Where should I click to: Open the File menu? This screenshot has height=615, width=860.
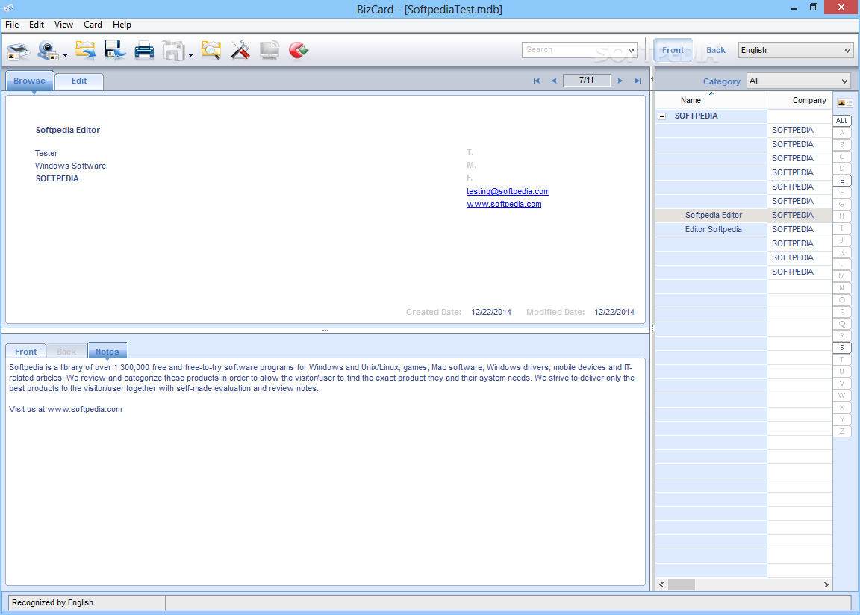pyautogui.click(x=12, y=25)
